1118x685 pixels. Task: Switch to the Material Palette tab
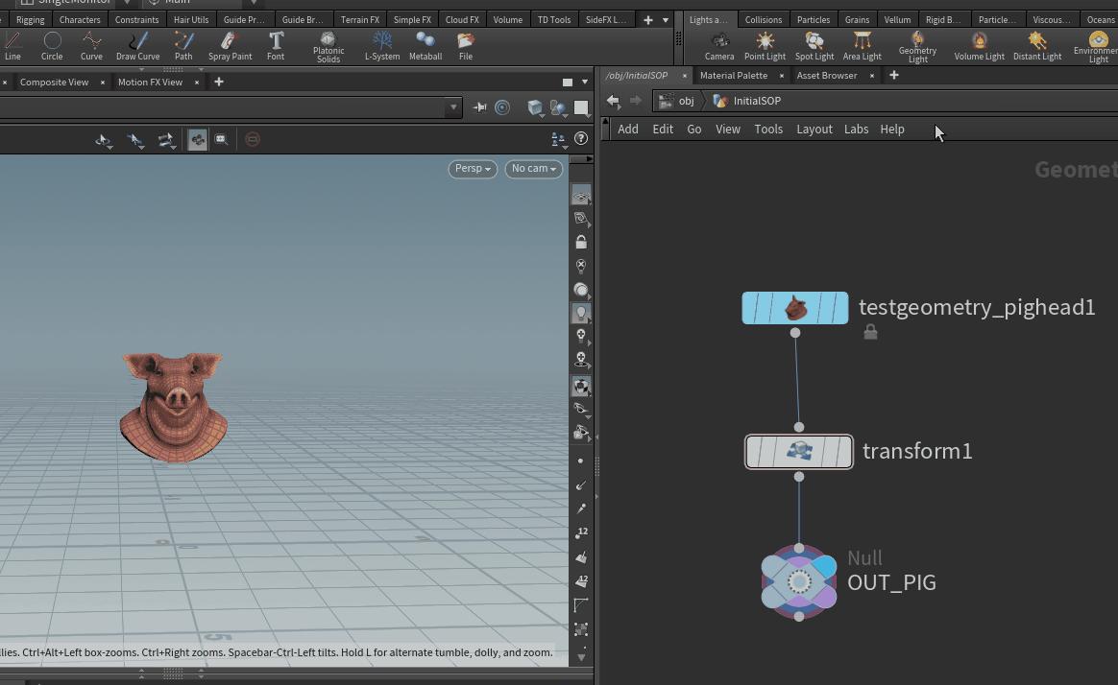click(733, 75)
